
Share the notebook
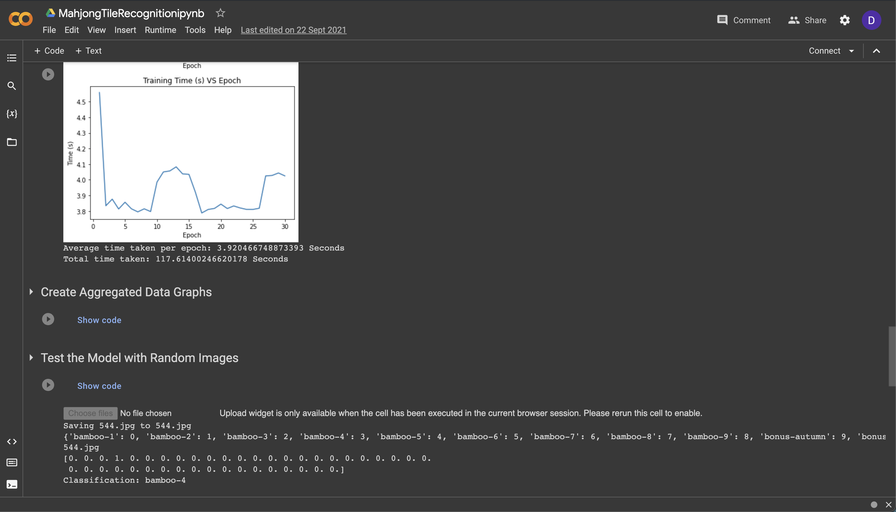807,20
